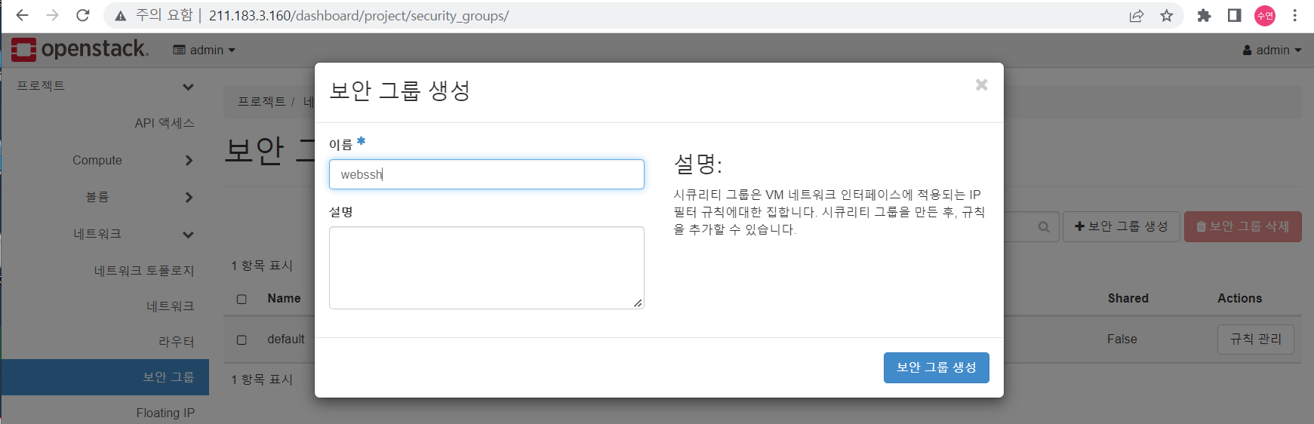Click the background + 보안 그룹 생성 toolbar button
Image resolution: width=1314 pixels, height=424 pixels.
pos(1121,226)
